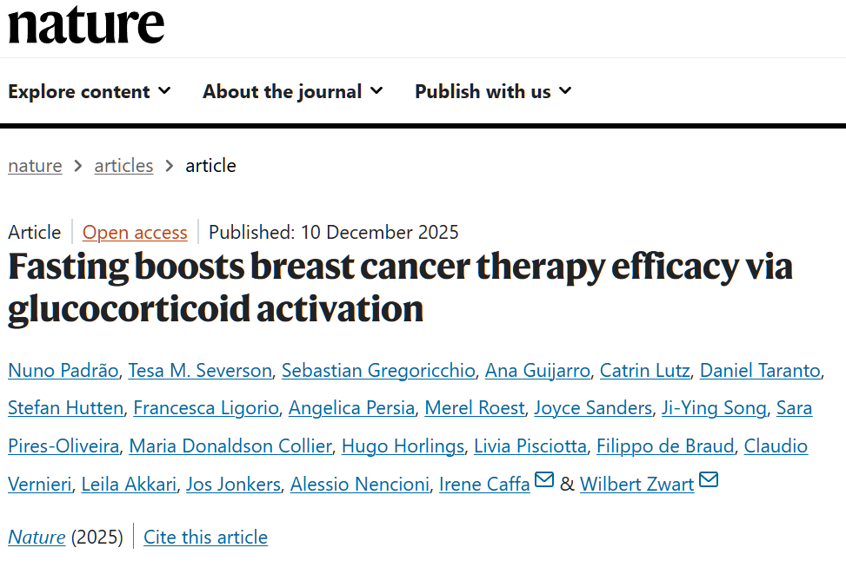Select author Sebastian Gregoricchio
This screenshot has height=561, width=846.
point(378,371)
